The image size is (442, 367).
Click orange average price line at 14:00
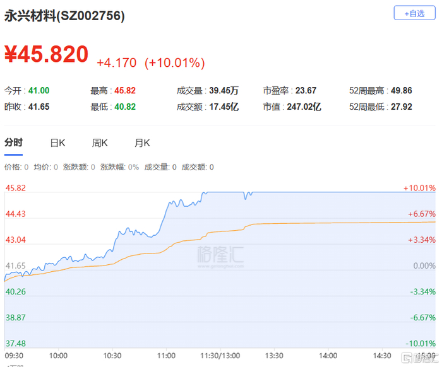tap(328, 223)
